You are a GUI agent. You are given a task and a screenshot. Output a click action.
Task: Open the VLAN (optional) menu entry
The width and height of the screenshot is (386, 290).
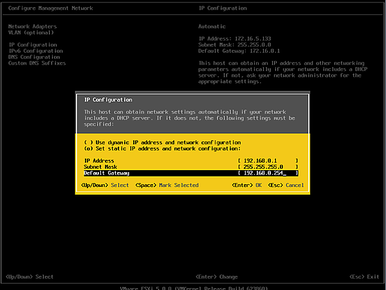click(32, 32)
